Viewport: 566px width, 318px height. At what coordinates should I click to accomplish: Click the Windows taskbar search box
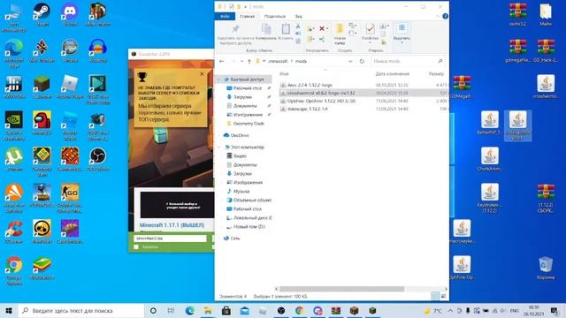click(x=81, y=310)
